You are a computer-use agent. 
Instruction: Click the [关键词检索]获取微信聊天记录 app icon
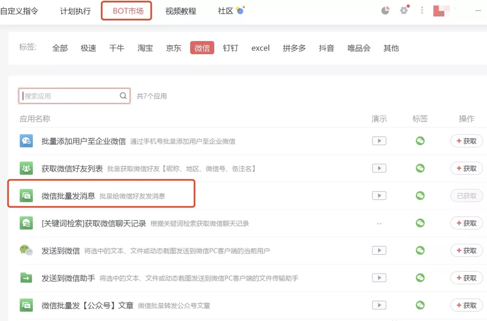[x=27, y=223]
